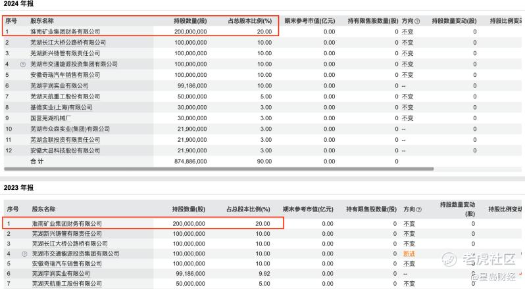Select 芜湖天航重工股份有限公司 in 2024 table

65,97
